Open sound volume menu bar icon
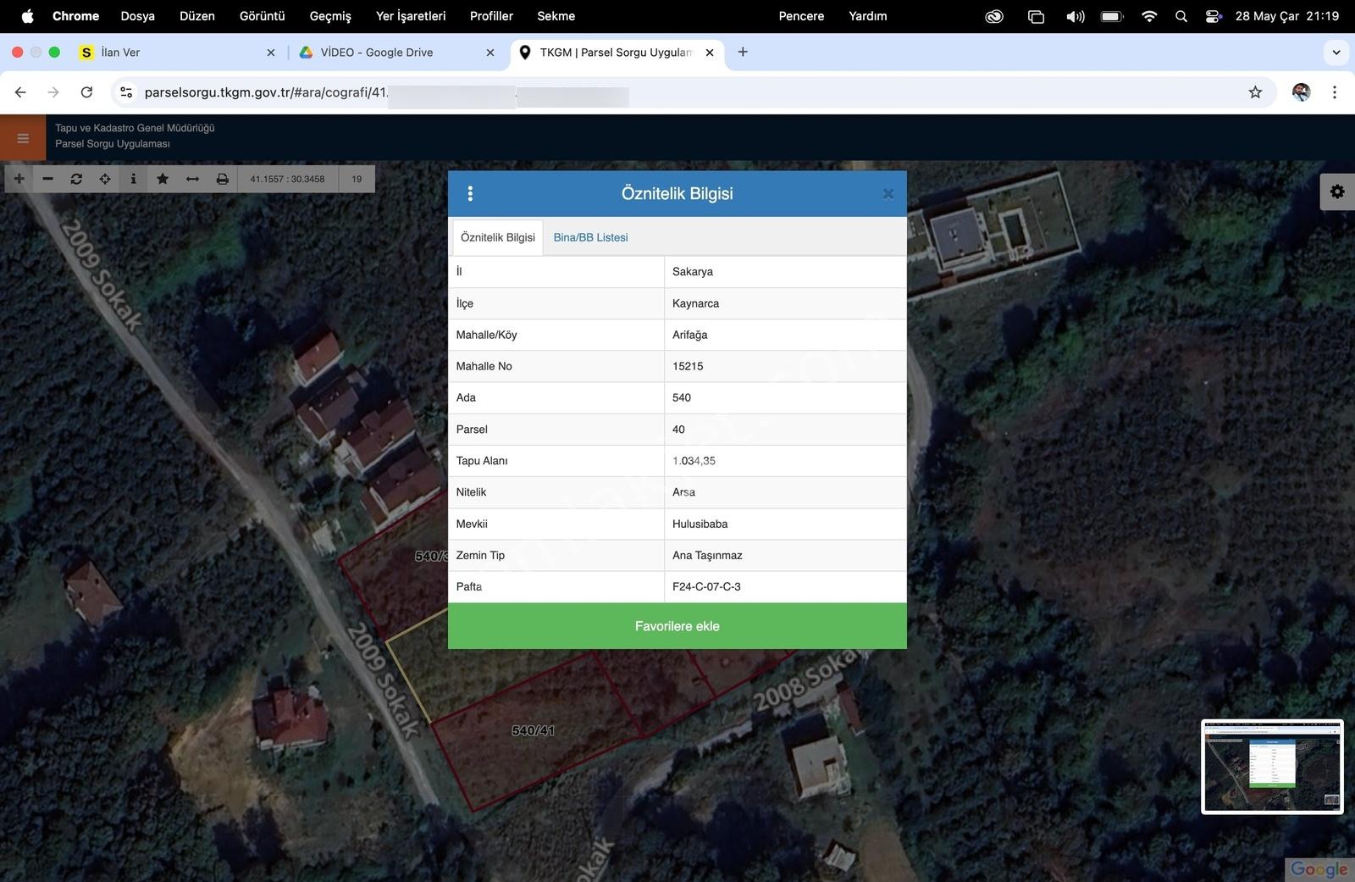Screen dimensions: 1355x882 [x=1075, y=16]
